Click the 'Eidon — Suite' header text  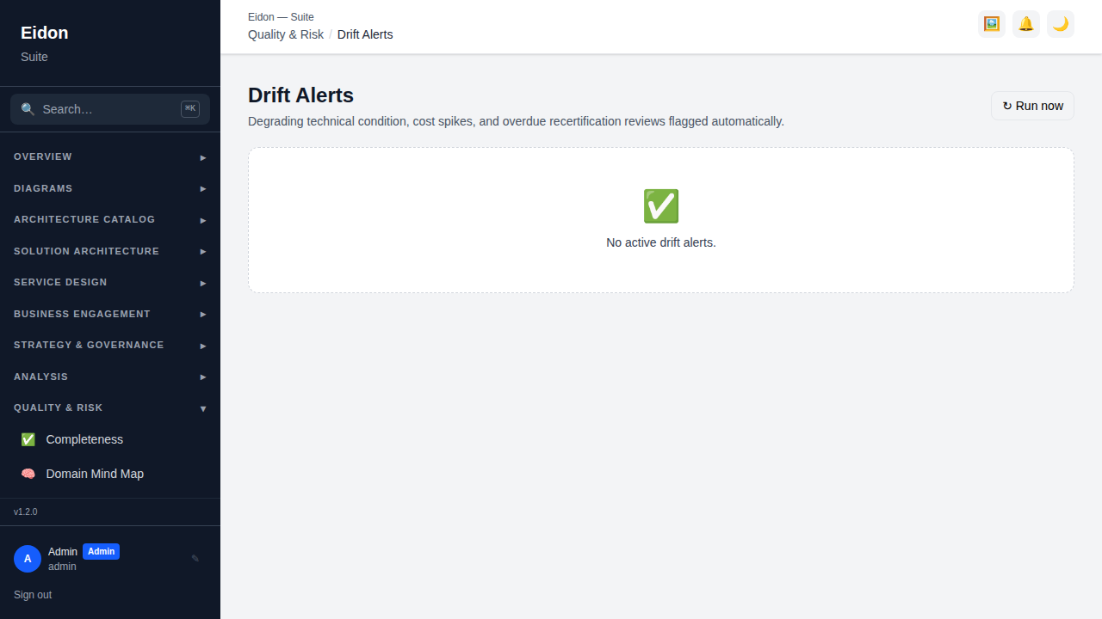pos(281,17)
